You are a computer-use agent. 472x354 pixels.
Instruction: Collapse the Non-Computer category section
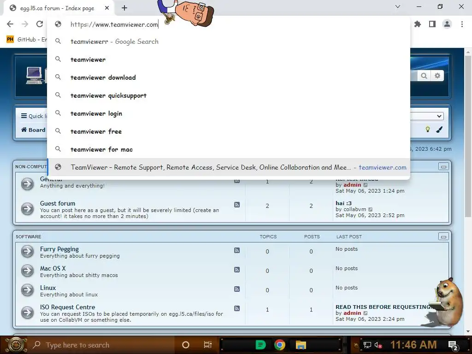point(443,166)
